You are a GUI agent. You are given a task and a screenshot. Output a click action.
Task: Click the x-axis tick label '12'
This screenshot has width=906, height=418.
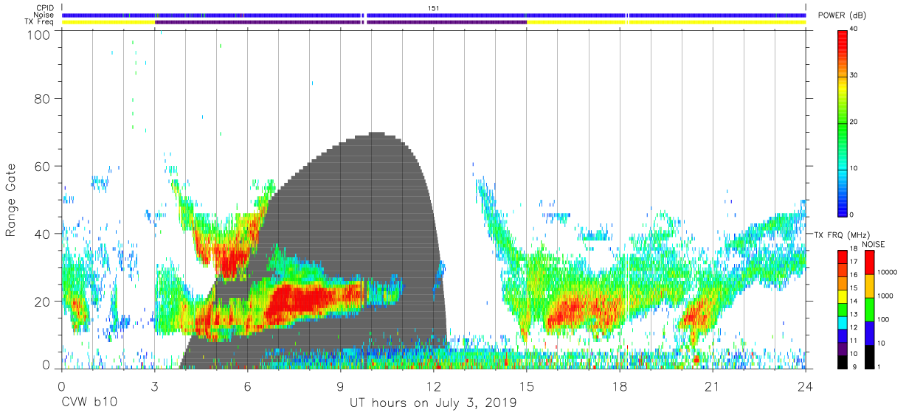(x=434, y=386)
